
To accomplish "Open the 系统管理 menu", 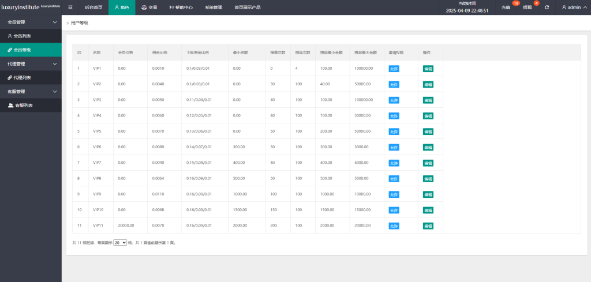I will (x=214, y=7).
